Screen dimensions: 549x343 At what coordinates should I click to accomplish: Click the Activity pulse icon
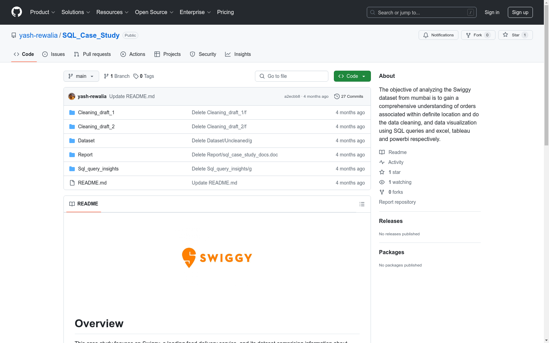(382, 162)
